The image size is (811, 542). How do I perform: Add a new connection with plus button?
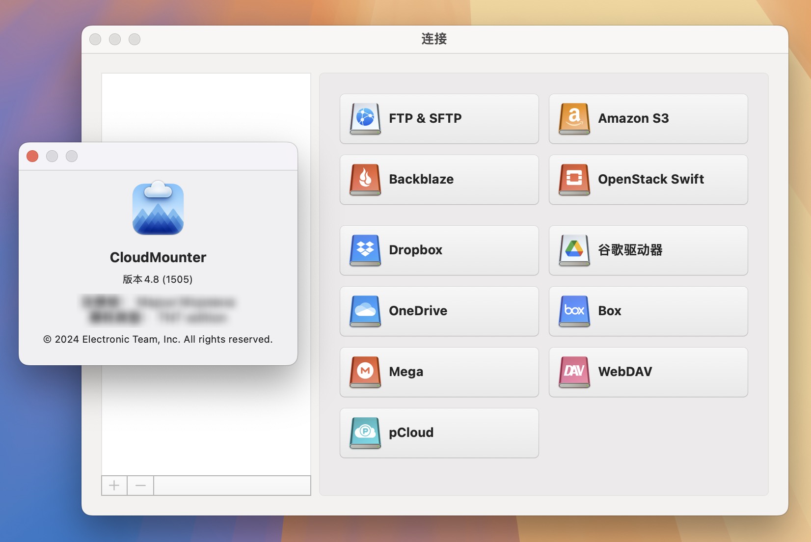pos(114,486)
